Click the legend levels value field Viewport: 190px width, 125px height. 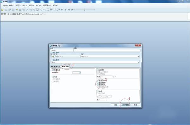pyautogui.click(x=75, y=72)
